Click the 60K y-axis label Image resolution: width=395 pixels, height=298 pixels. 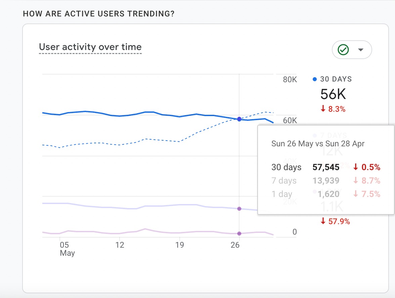click(x=290, y=120)
